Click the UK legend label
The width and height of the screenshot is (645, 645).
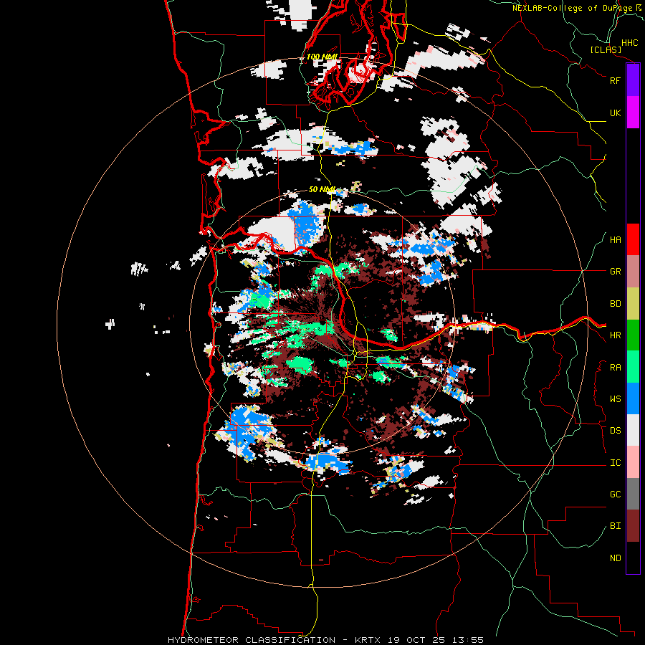coord(615,113)
